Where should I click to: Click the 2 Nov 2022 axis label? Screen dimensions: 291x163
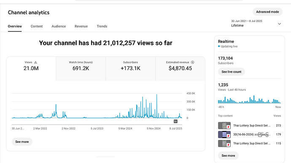pyautogui.click(x=68, y=129)
